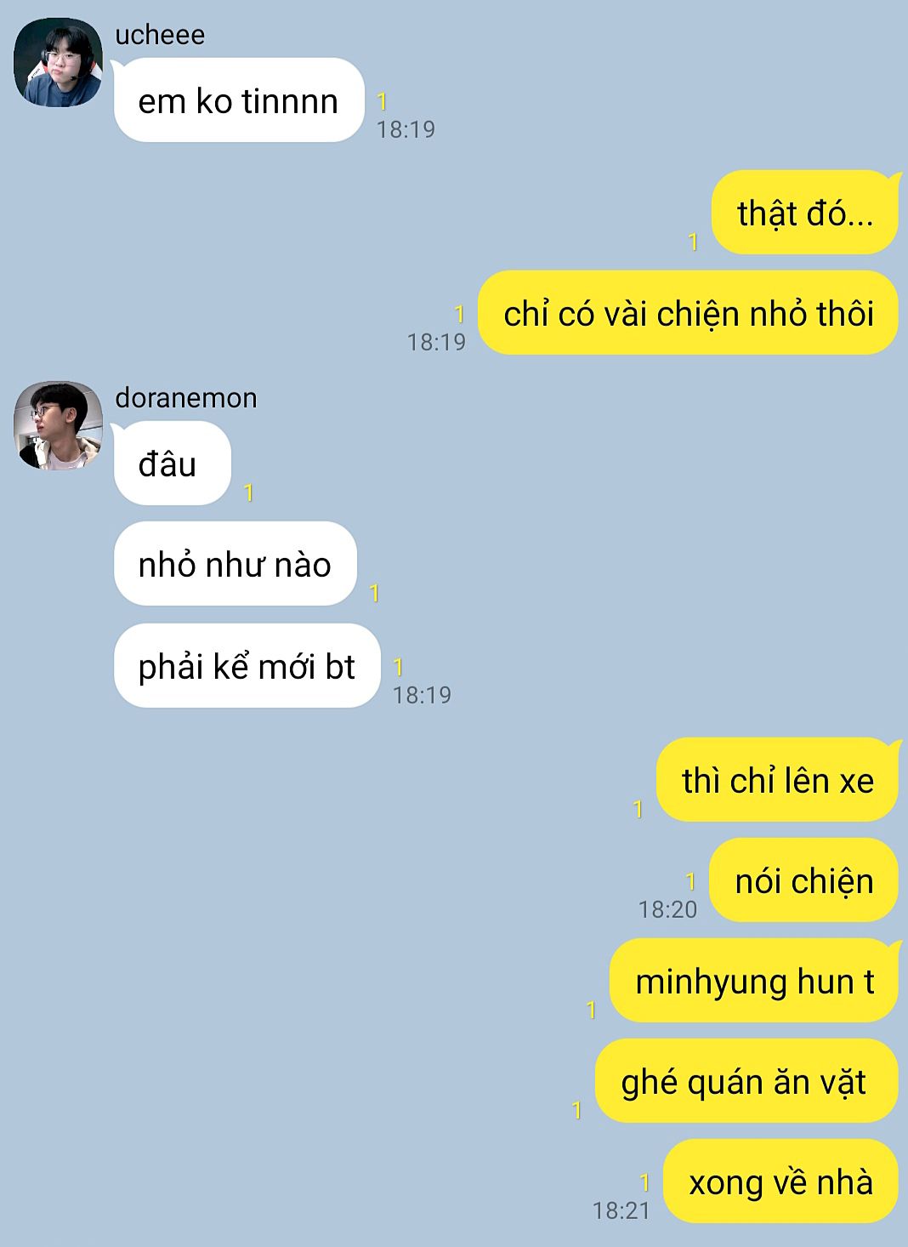Viewport: 908px width, 1247px height.
Task: Tap the last message 'xong về nhà'
Action: point(780,1182)
